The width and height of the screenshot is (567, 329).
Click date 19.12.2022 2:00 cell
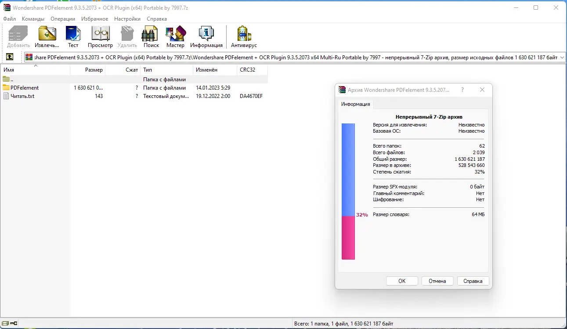[213, 96]
